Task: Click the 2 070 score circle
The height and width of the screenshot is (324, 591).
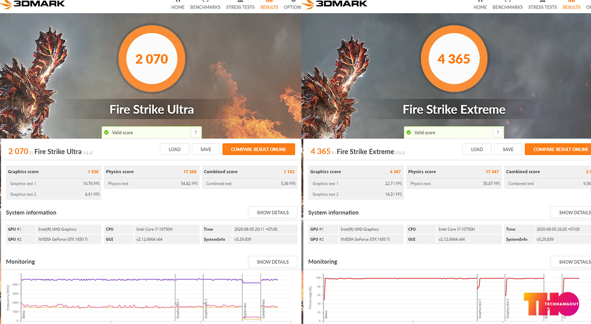Action: click(x=151, y=59)
